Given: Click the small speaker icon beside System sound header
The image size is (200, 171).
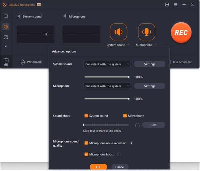Looking at the screenshot, I should pyautogui.click(x=19, y=16).
